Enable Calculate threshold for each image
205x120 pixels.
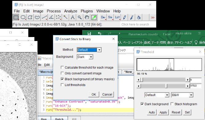62,67
